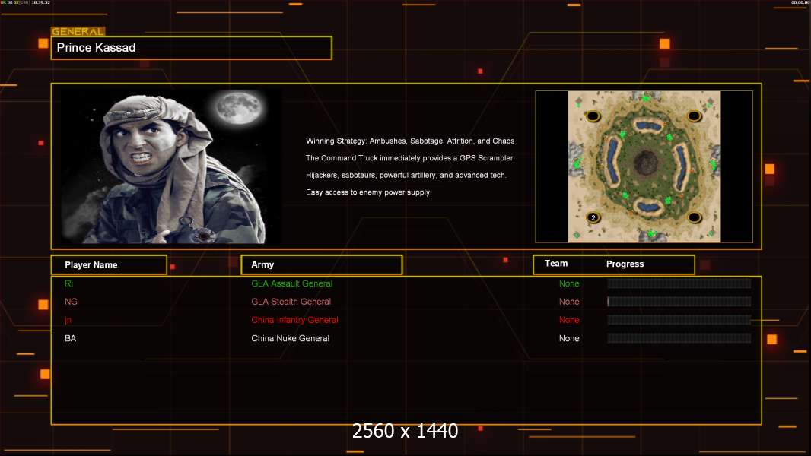Click the top blue lake on the minimap
This screenshot has width=811, height=456.
[x=648, y=125]
